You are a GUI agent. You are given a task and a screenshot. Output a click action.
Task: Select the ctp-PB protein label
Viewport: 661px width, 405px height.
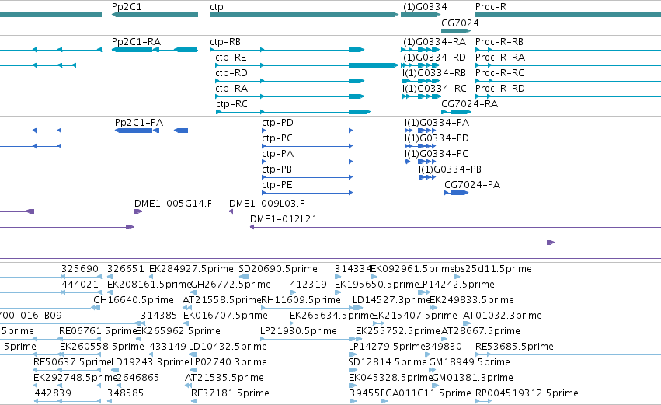277,169
